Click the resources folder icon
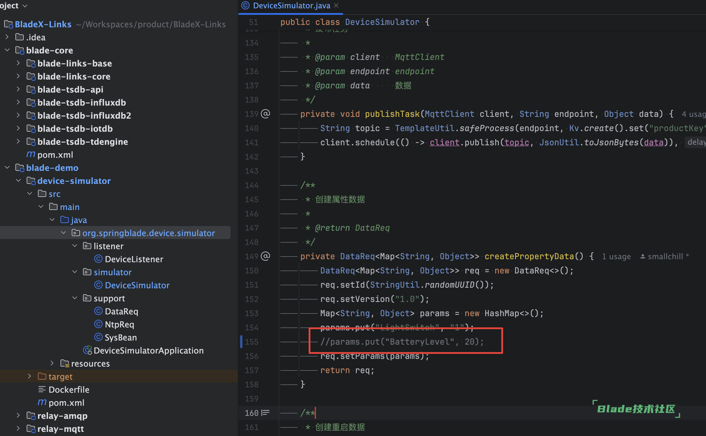 tap(65, 363)
